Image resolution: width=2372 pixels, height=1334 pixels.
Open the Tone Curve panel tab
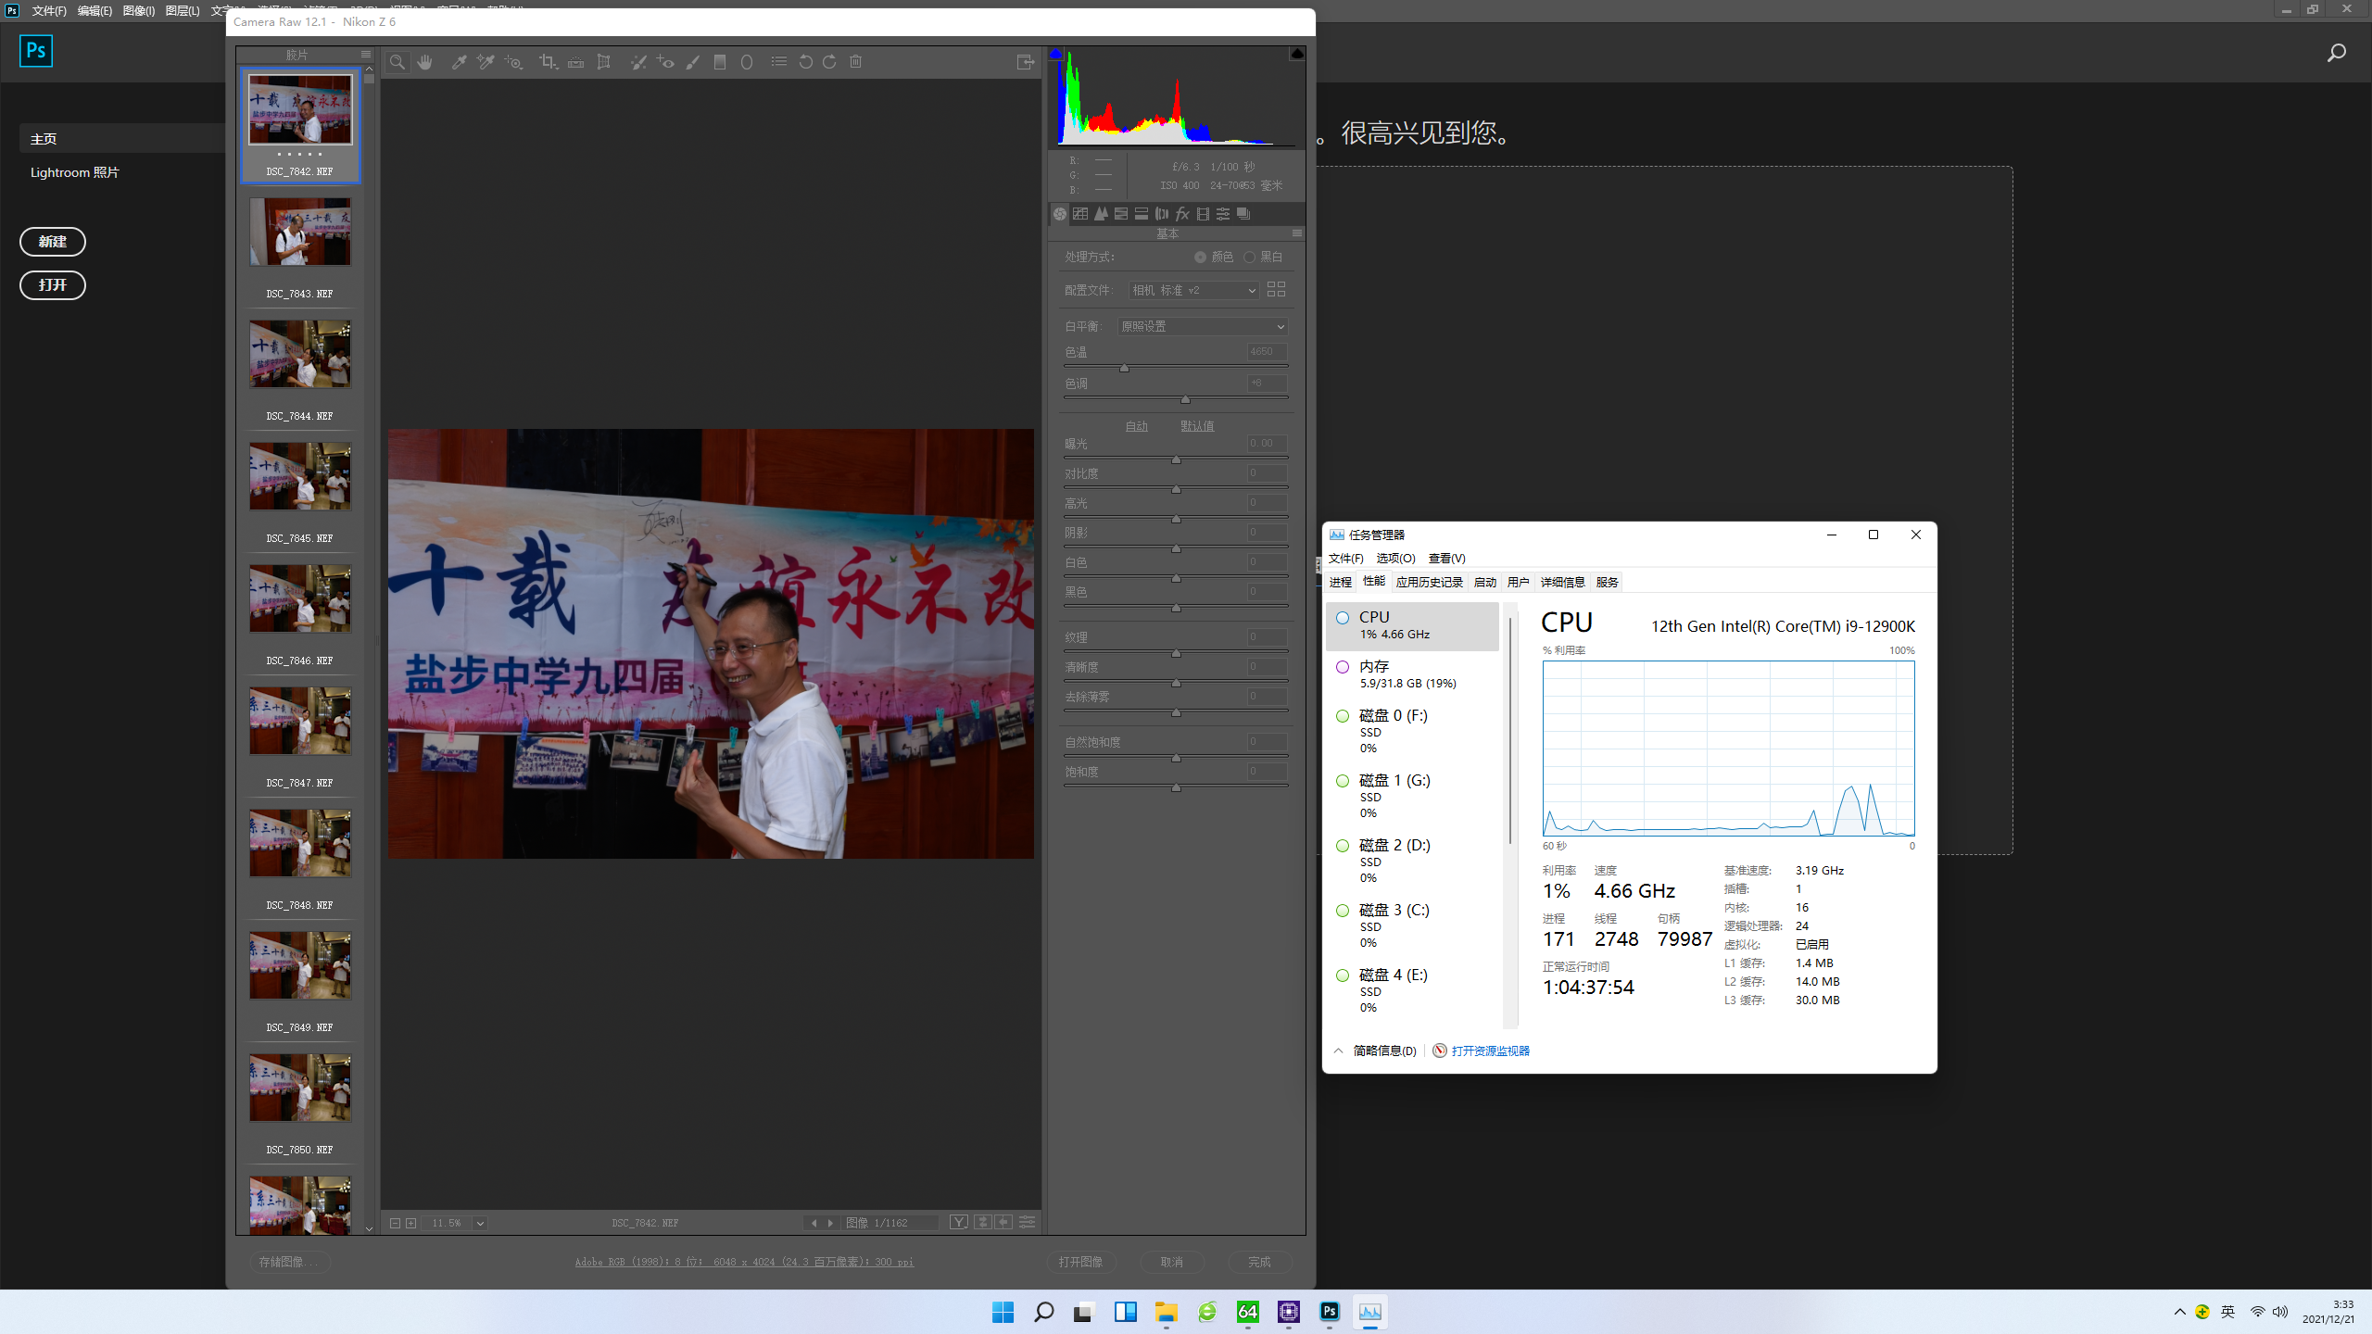[x=1080, y=214]
